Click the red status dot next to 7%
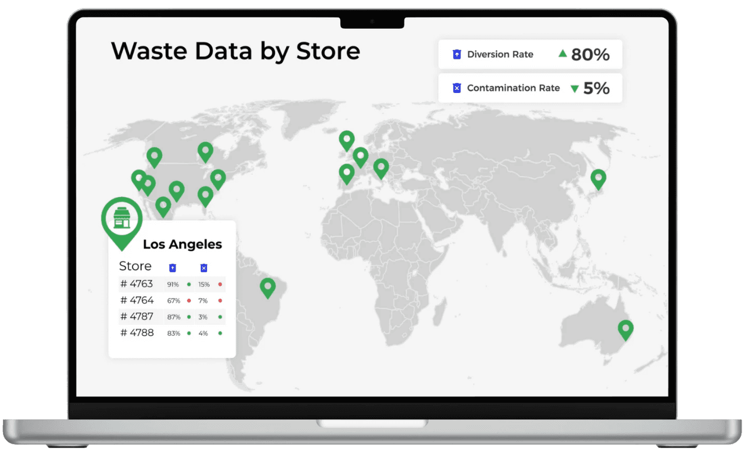745x456 pixels. click(x=220, y=301)
